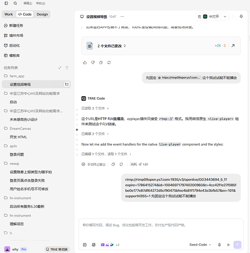Switch to the Work tab
The width and height of the screenshot is (250, 253).
[9, 14]
